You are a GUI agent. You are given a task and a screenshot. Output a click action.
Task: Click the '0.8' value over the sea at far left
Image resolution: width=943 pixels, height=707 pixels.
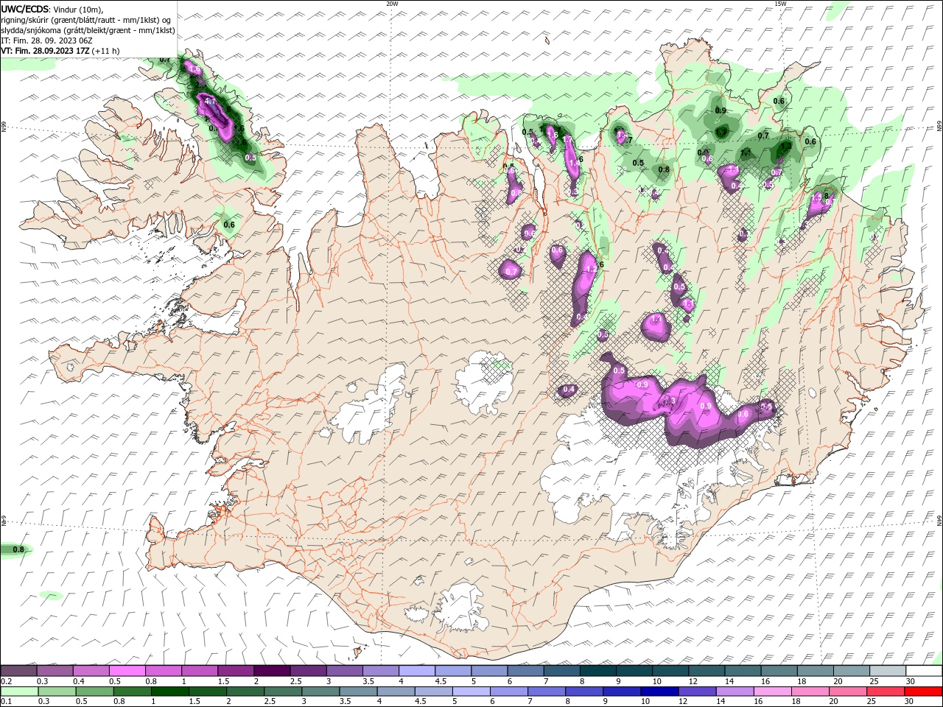pos(18,549)
